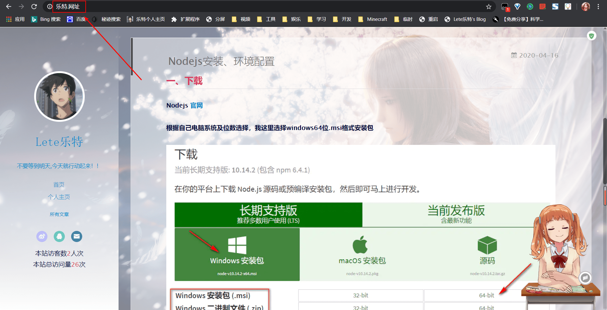Click the Nodejs 官网 link
This screenshot has width=607, height=310.
(196, 105)
